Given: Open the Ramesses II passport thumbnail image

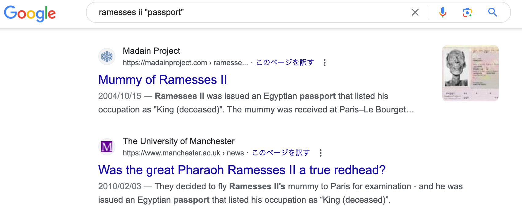Looking at the screenshot, I should click(470, 73).
